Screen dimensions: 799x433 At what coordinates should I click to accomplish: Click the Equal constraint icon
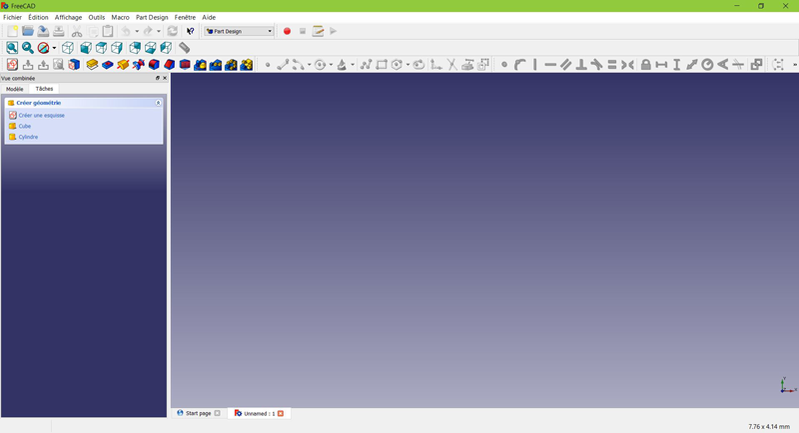[x=612, y=65]
